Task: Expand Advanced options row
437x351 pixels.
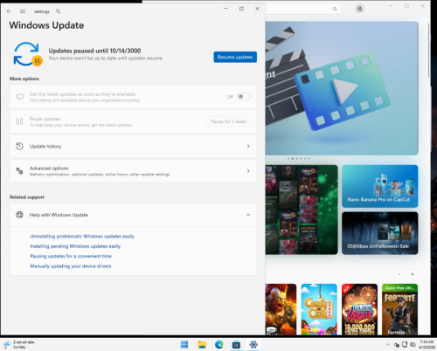Action: point(133,171)
